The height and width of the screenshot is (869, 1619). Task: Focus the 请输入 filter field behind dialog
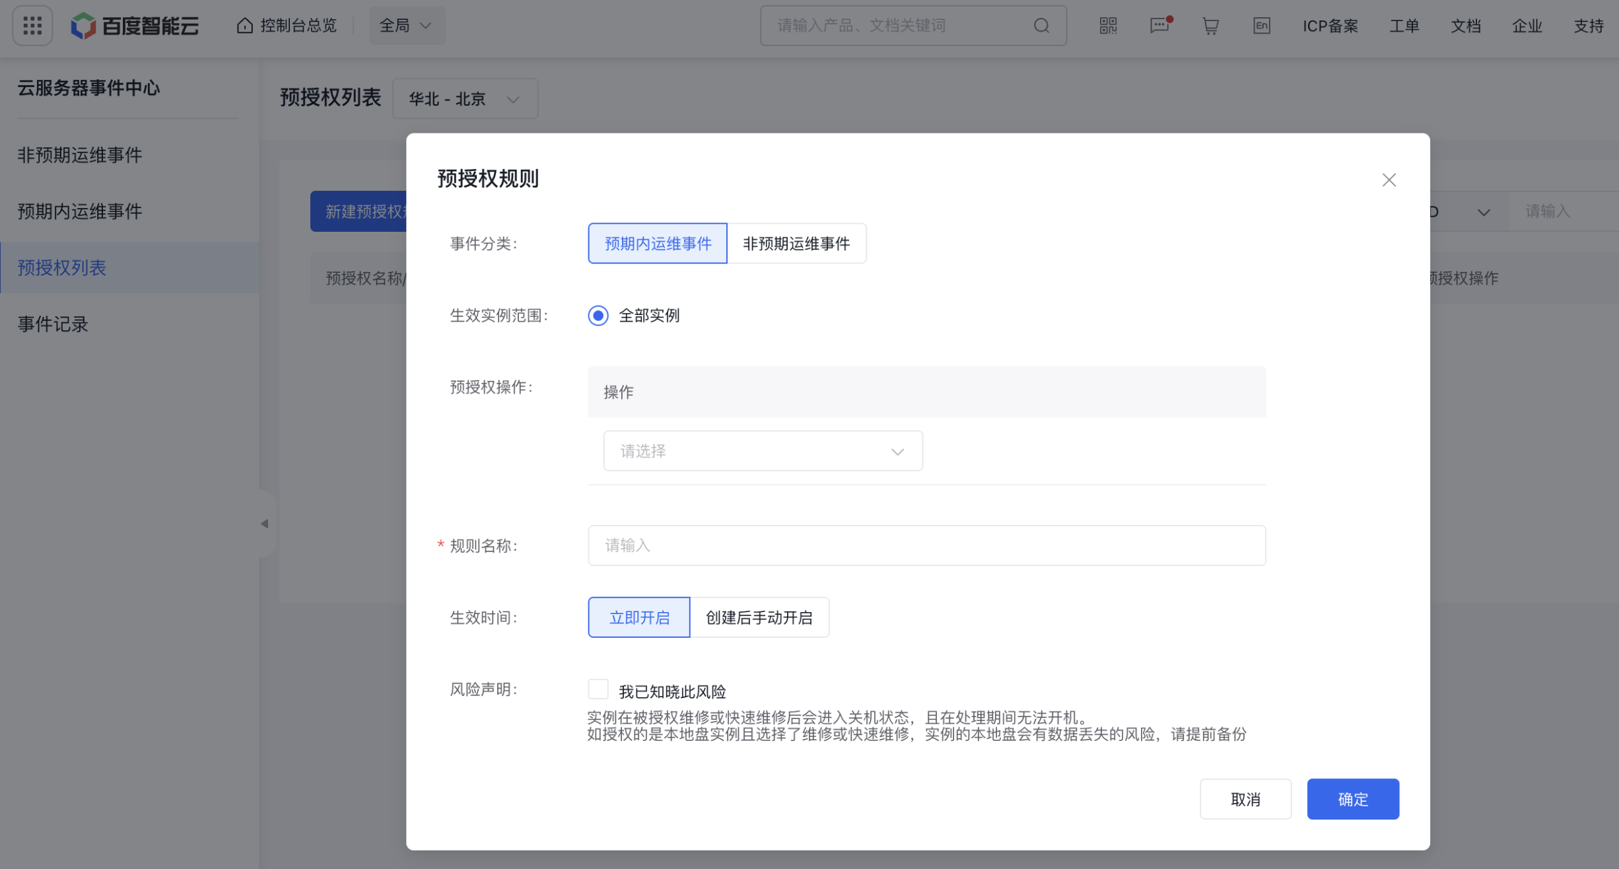[1564, 212]
